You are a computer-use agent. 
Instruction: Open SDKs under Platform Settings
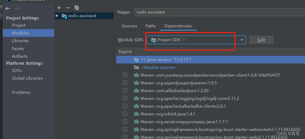[x=17, y=71]
